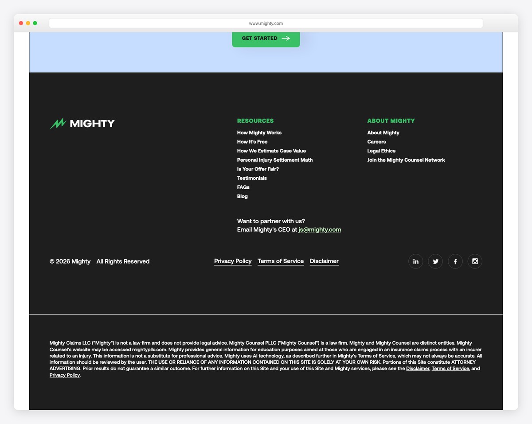Open Mighty's Facebook page
This screenshot has height=424, width=532.
coord(455,261)
